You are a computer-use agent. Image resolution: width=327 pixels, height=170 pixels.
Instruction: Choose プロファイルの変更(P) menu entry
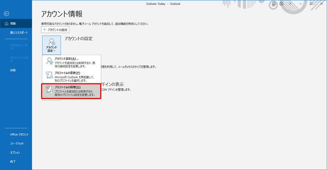(72, 76)
